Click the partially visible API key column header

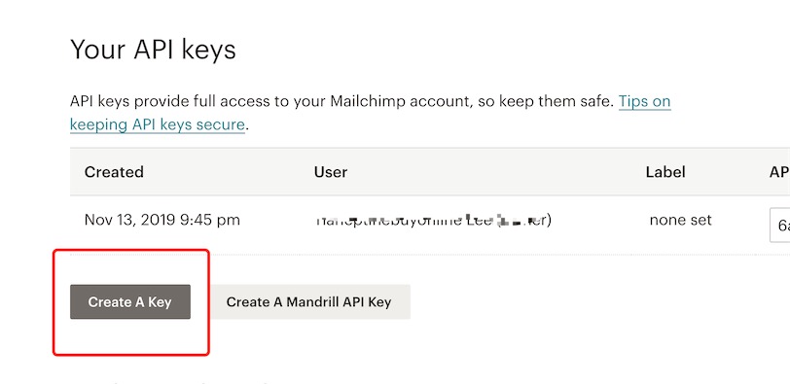click(x=779, y=172)
